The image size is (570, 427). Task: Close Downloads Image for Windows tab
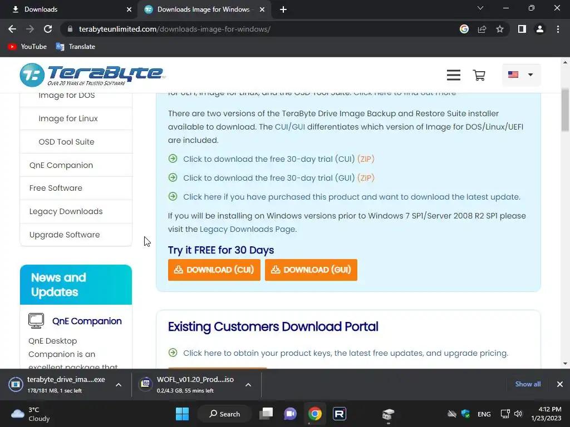click(x=262, y=9)
